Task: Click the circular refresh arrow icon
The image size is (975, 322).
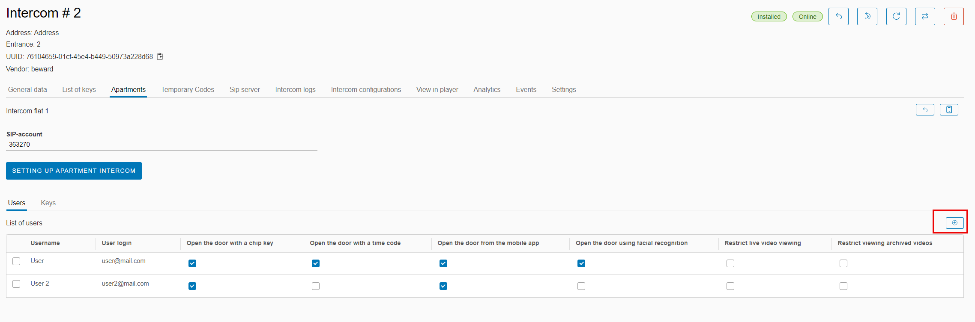Action: 896,17
